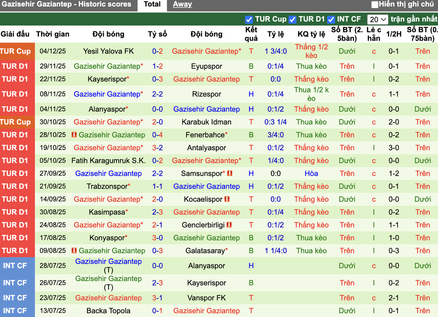Select TUR D1 label on 29/11/25 row
The height and width of the screenshot is (317, 438).
15,66
